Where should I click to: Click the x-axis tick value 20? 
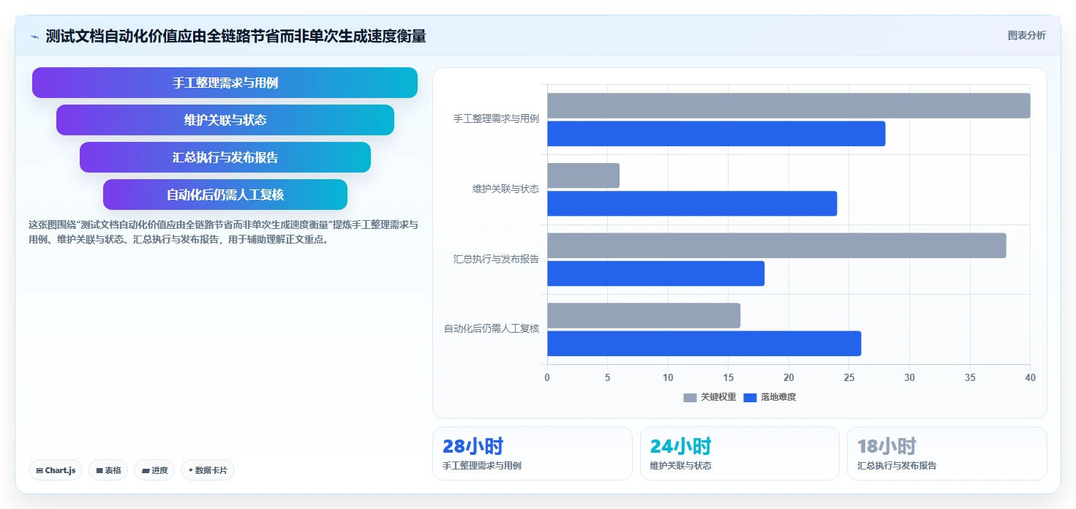point(789,377)
